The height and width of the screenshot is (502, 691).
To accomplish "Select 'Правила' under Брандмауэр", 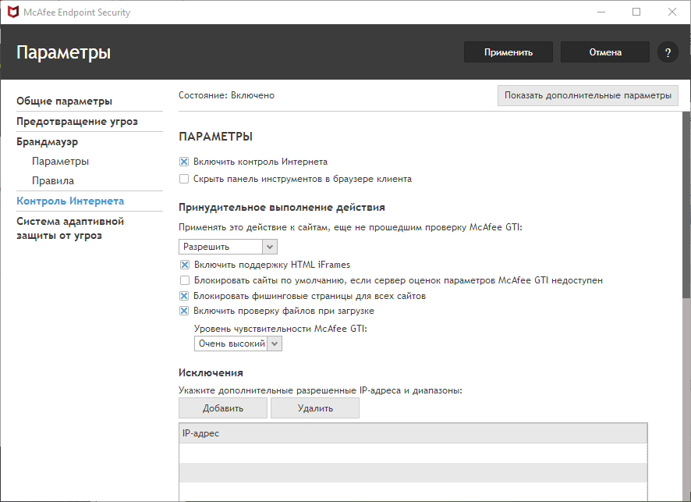I will [x=53, y=180].
